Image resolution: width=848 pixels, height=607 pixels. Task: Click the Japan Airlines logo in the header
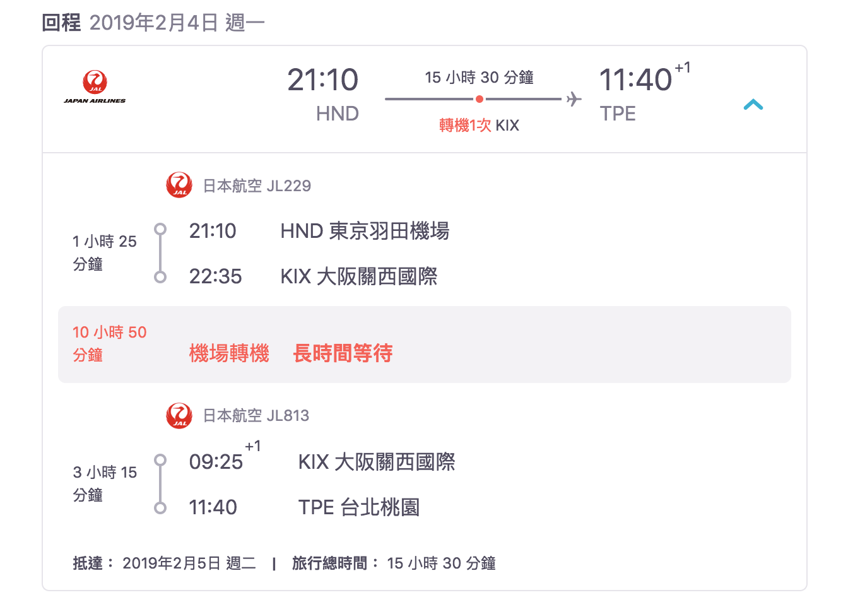pyautogui.click(x=95, y=85)
